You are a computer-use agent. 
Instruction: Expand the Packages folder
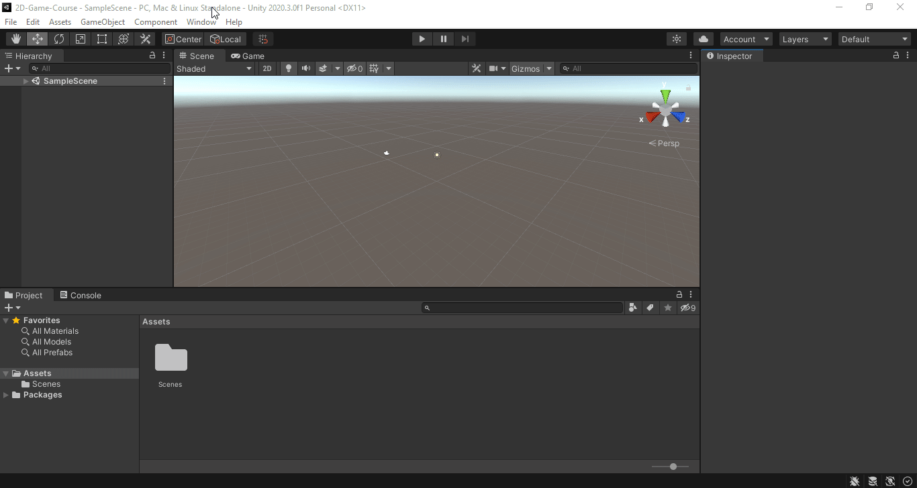[6, 395]
